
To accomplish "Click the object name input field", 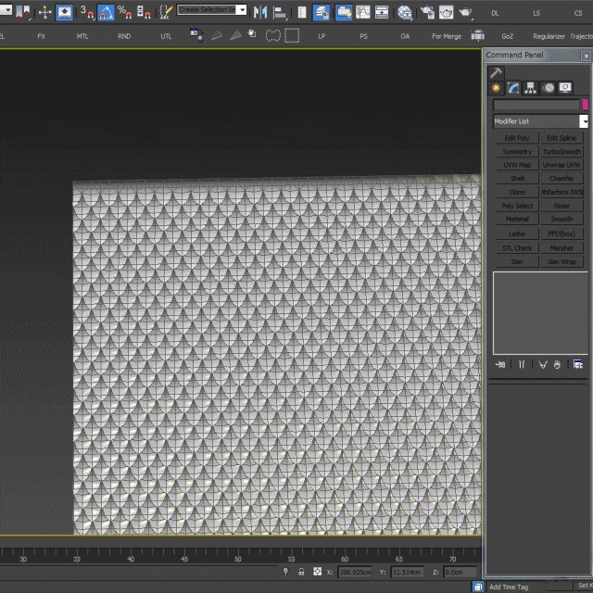I will 536,105.
